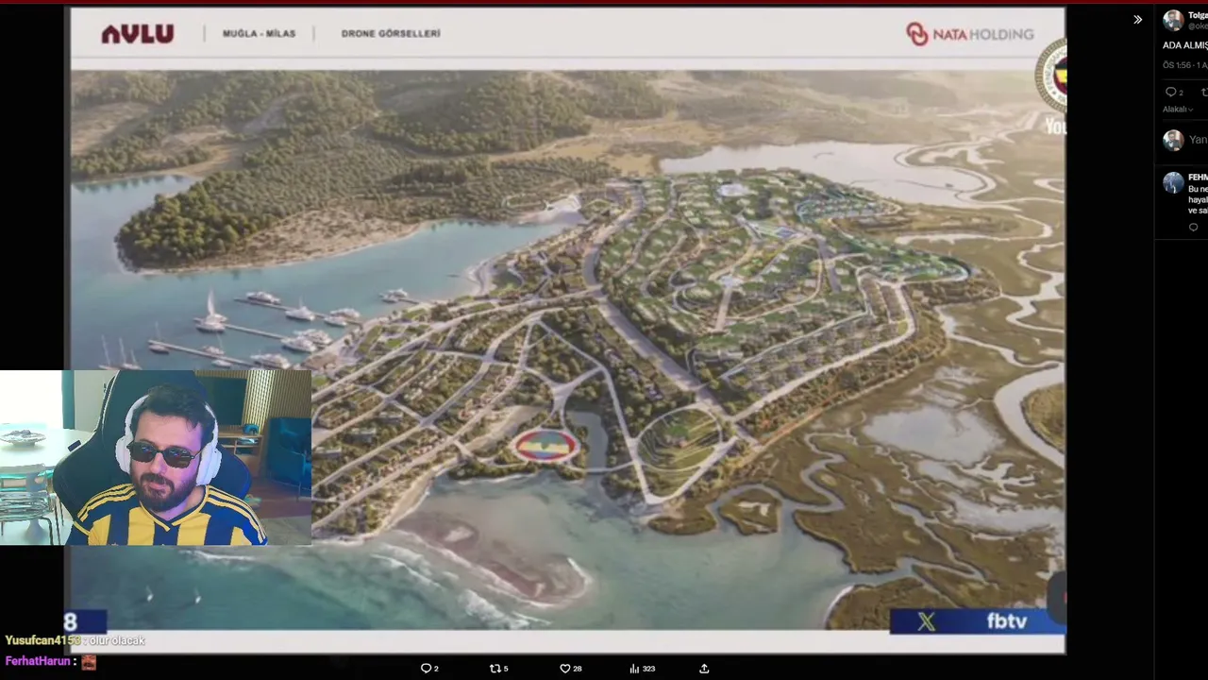
Task: Click the emote in FerhatHarun's chat message
Action: (x=89, y=662)
